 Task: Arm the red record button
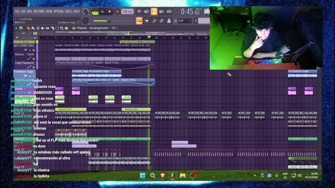[117, 11]
